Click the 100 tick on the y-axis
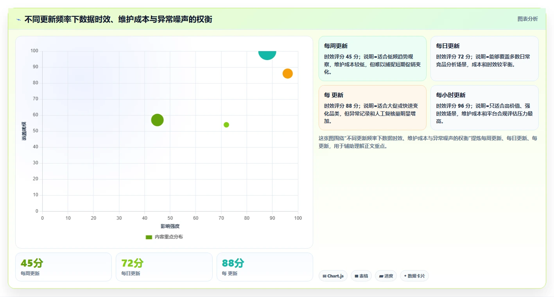Image resolution: width=554 pixels, height=297 pixels. click(x=35, y=51)
